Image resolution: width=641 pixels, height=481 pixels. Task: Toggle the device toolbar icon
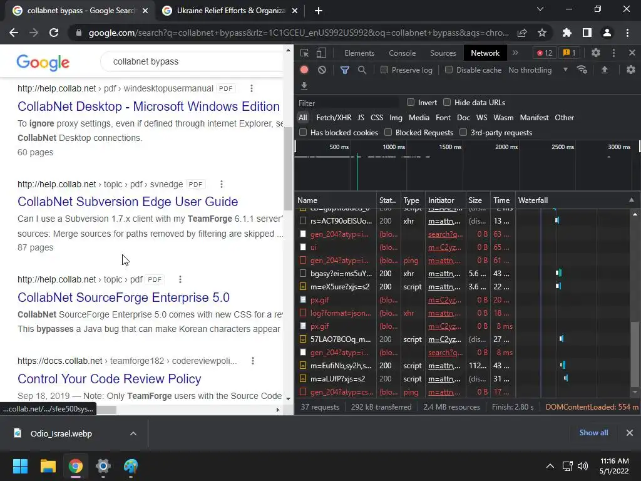click(321, 53)
